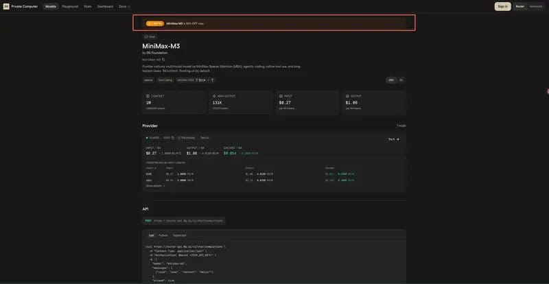Click the Input price card icon
The height and width of the screenshot is (284, 549).
281,95
